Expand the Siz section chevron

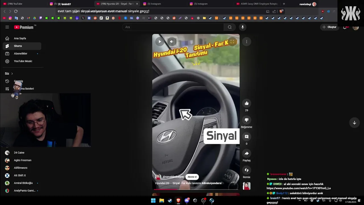(12, 73)
